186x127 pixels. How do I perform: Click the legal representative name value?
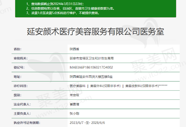click(74, 104)
